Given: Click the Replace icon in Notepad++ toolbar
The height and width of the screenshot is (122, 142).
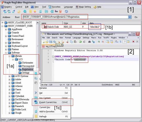Looking at the screenshot, I should point(93,42).
